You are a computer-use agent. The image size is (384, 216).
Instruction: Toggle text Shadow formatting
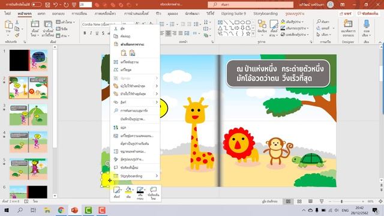point(103,33)
